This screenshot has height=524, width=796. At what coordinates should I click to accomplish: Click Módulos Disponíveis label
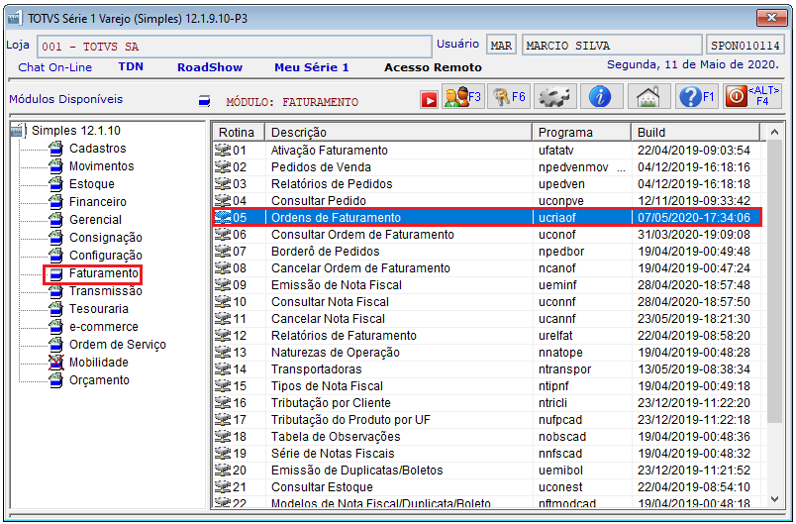(x=66, y=99)
